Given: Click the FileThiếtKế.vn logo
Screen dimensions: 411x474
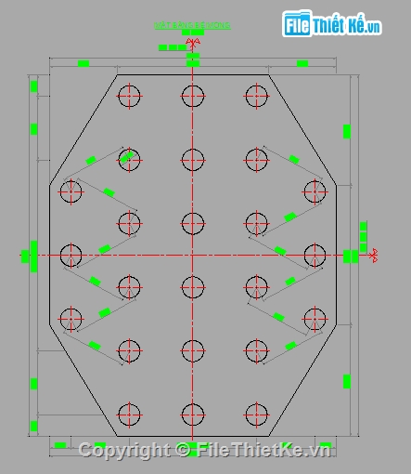Looking at the screenshot, I should pos(332,23).
